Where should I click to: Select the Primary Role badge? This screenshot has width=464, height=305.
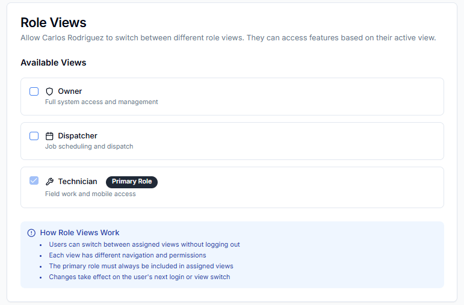click(x=132, y=182)
